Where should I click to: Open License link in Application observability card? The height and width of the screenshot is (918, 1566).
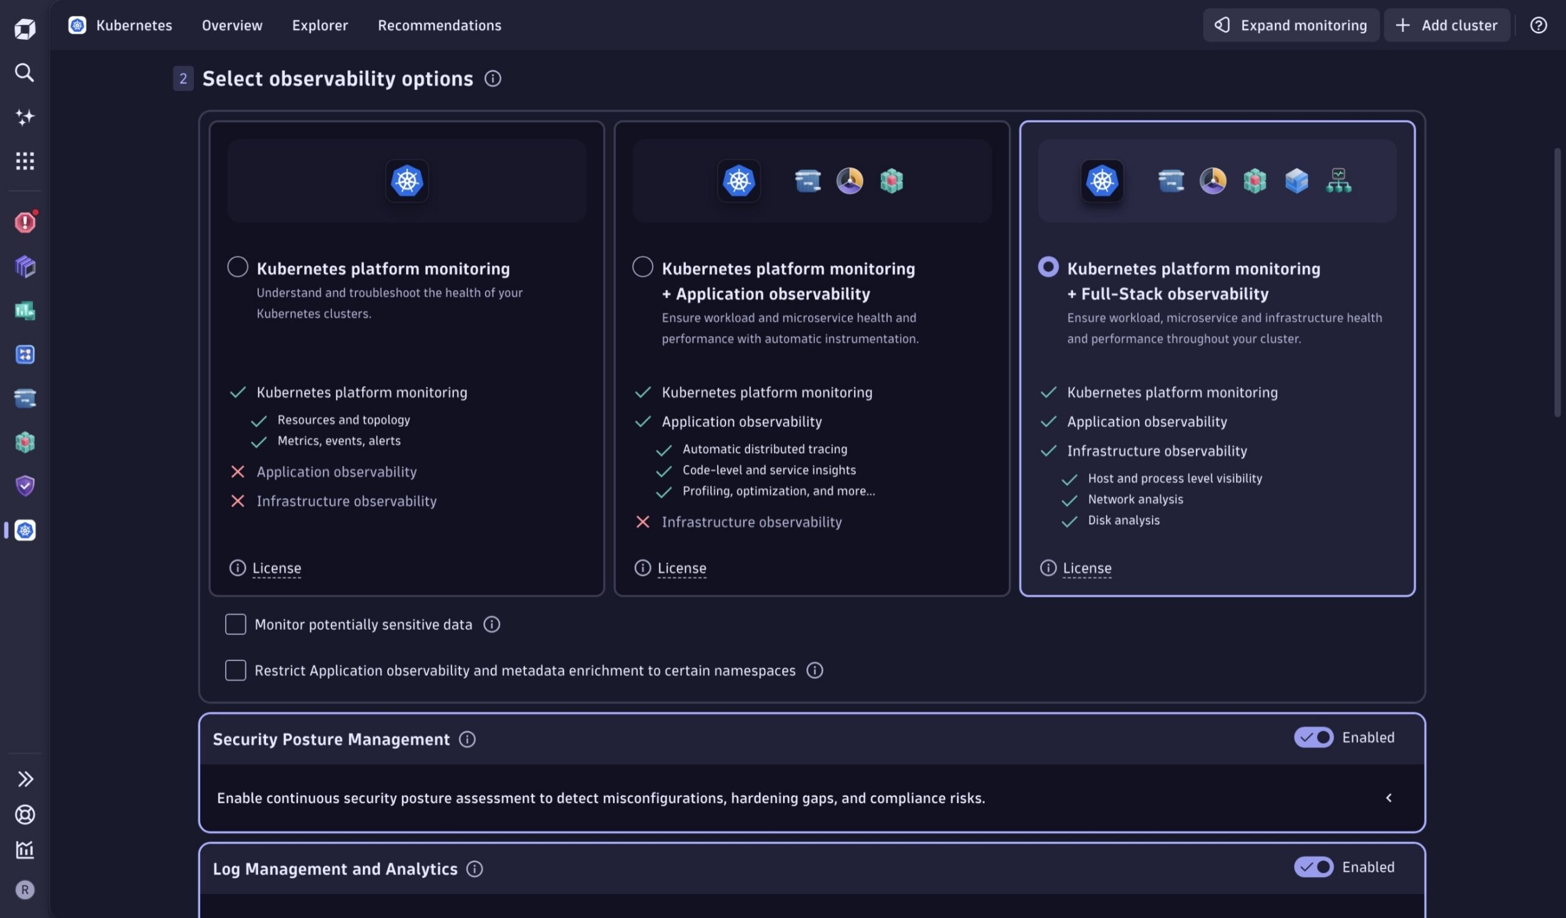tap(681, 568)
